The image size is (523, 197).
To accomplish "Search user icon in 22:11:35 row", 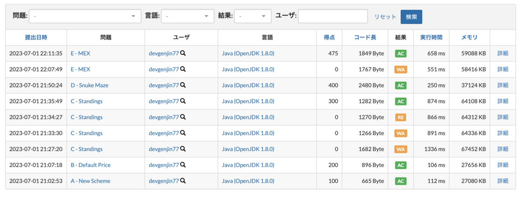I will 183,53.
